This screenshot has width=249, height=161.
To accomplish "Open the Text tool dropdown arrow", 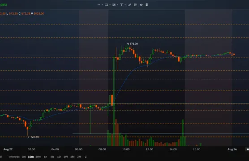I will click(x=125, y=5).
